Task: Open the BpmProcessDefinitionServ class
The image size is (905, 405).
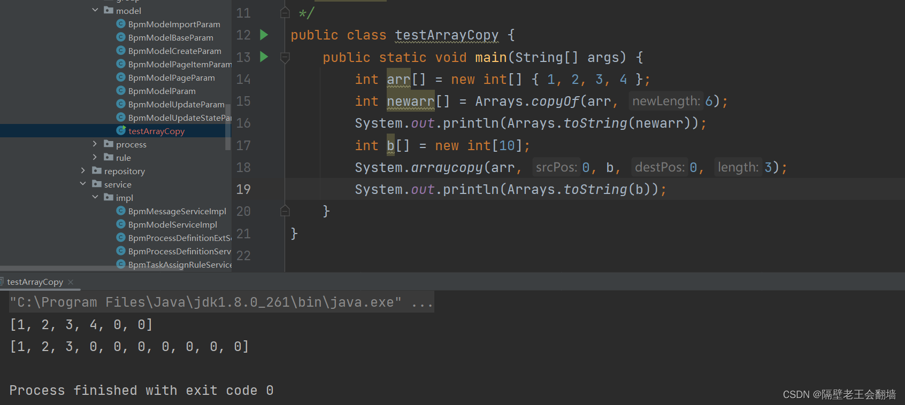Action: tap(179, 251)
